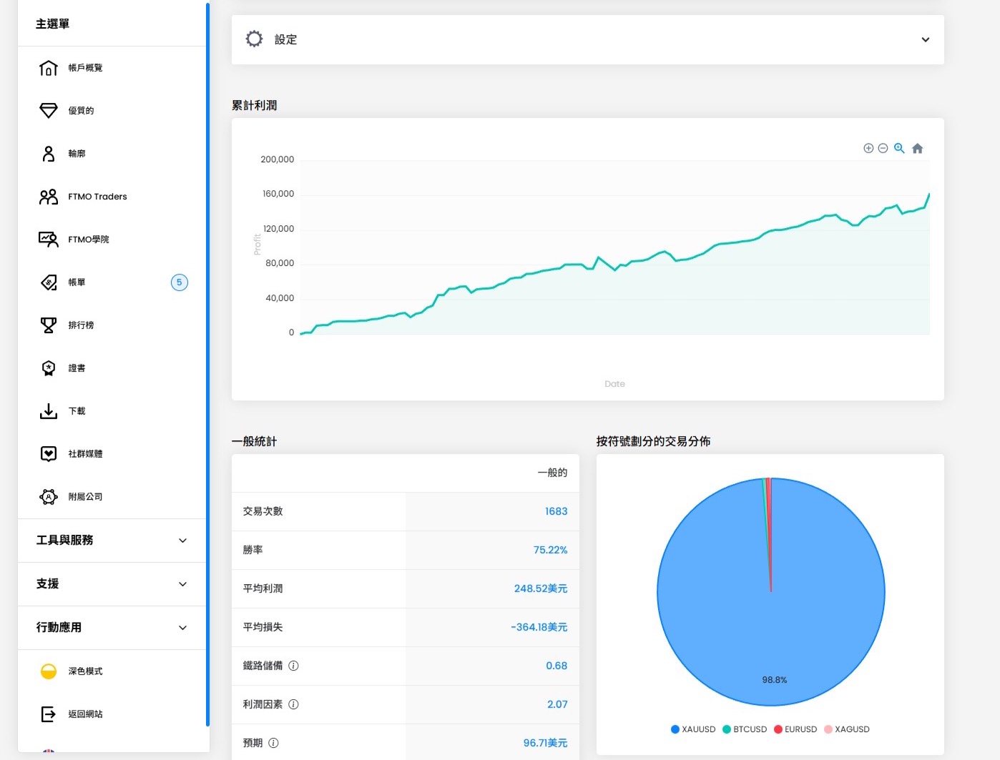Open the 證書 menu item

[77, 368]
